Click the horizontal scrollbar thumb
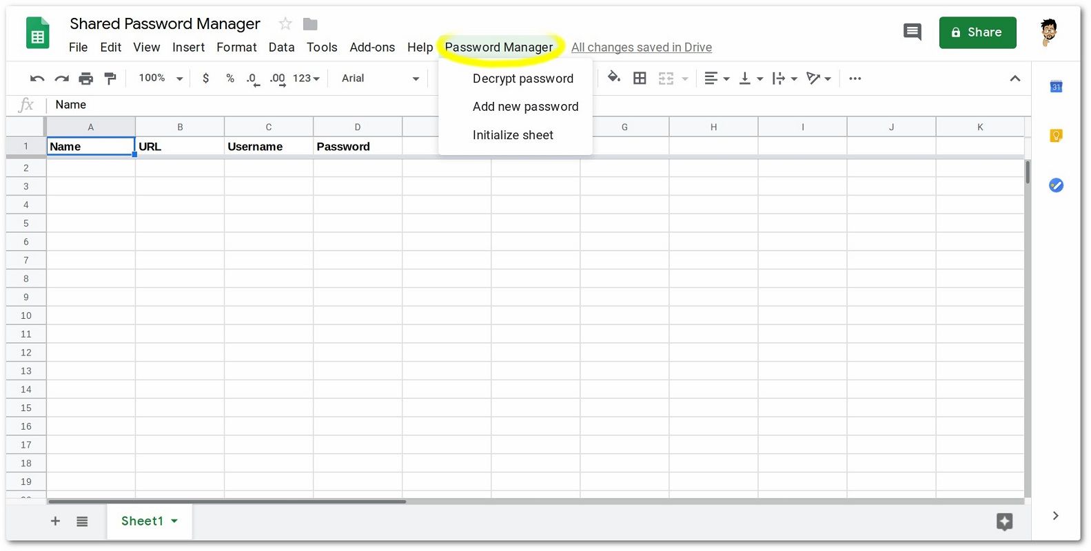Viewport: 1091px width, 551px height. [x=227, y=501]
